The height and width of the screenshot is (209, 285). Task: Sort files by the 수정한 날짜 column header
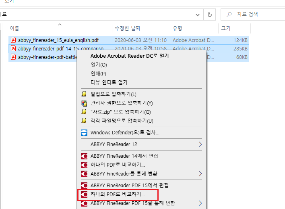(x=128, y=28)
